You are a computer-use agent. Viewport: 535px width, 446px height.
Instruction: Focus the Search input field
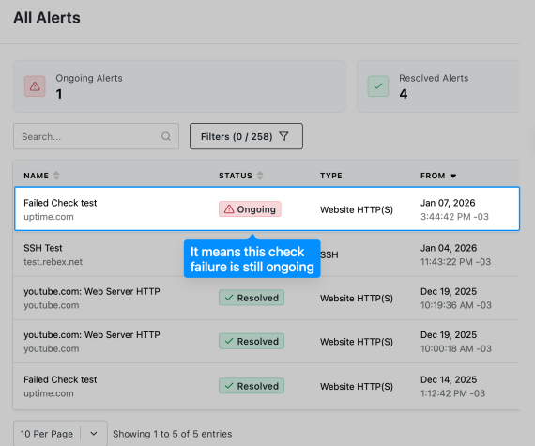[97, 136]
